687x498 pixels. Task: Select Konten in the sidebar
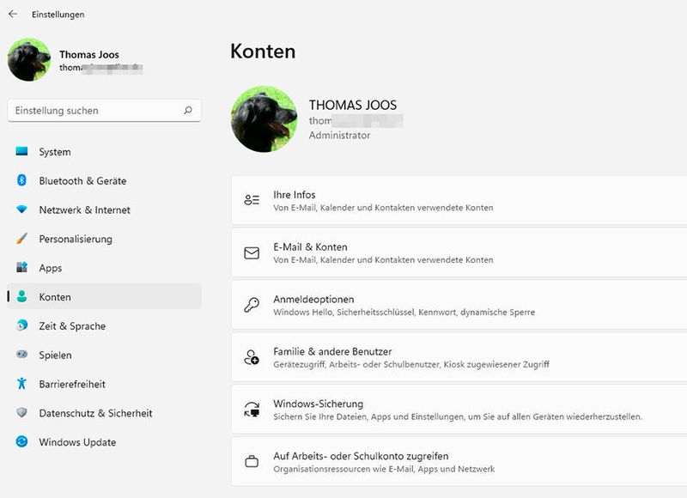(x=104, y=296)
